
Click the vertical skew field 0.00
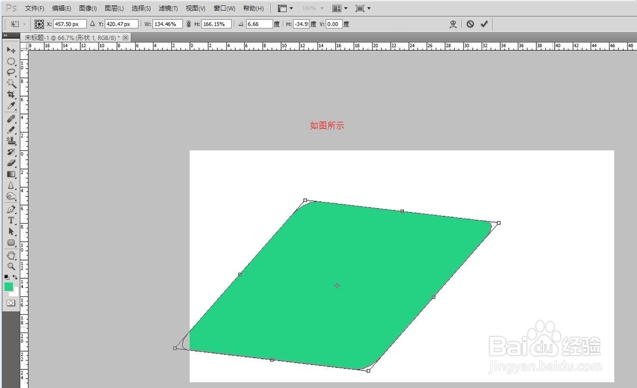pos(334,24)
